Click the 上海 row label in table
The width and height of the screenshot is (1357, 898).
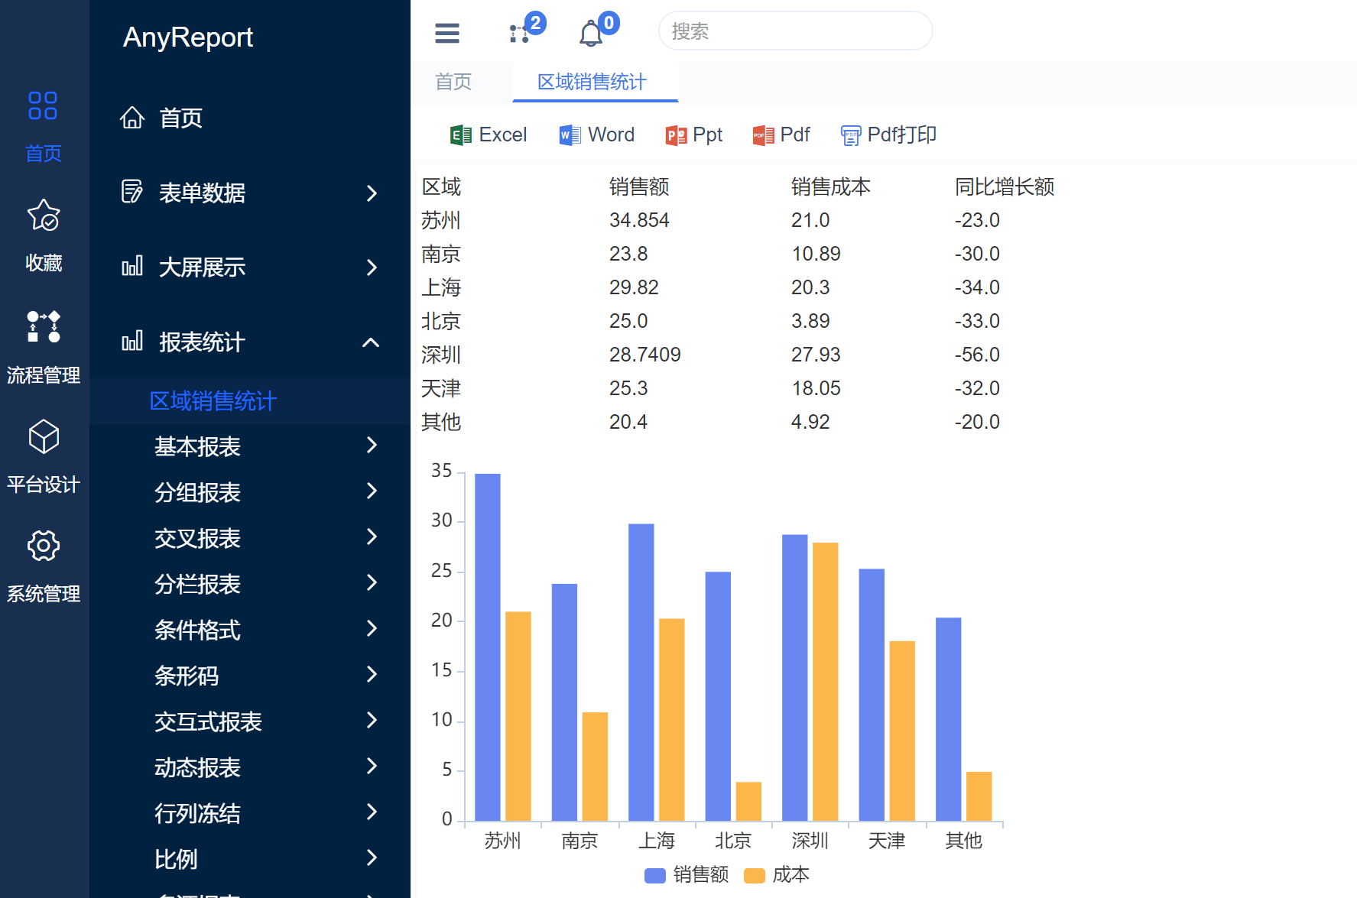pyautogui.click(x=441, y=287)
